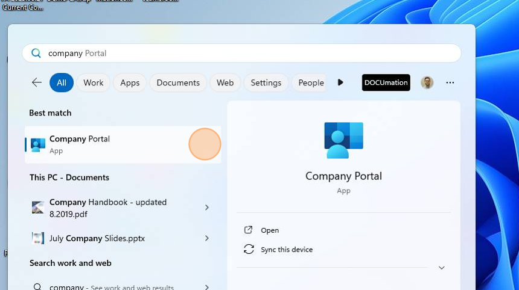Expand the 'company' web result chevron
This screenshot has height=290, width=519.
pyautogui.click(x=207, y=287)
